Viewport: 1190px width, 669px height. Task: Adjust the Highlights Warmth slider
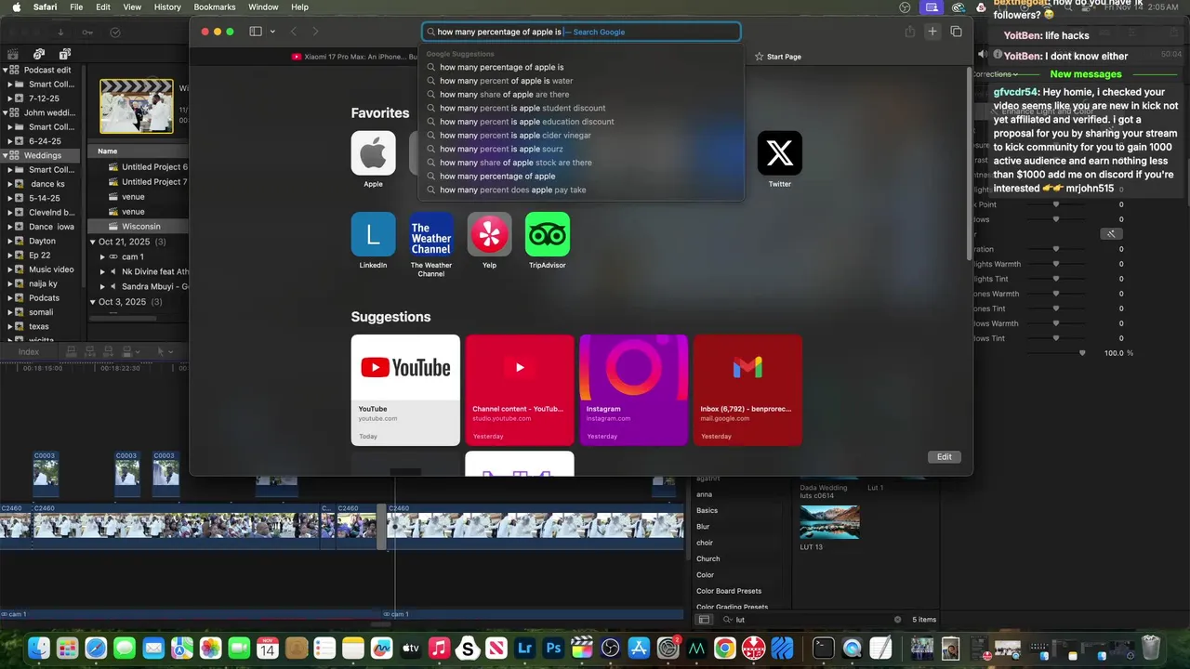click(1056, 264)
